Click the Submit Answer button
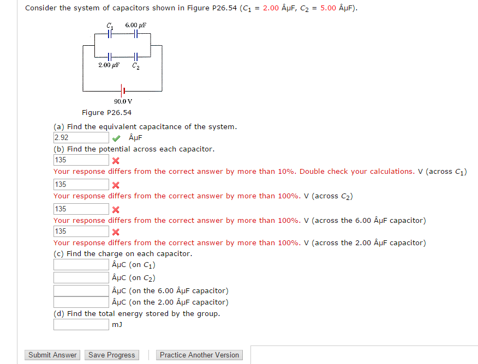Screen dimensions: 478x364 (x=52, y=355)
